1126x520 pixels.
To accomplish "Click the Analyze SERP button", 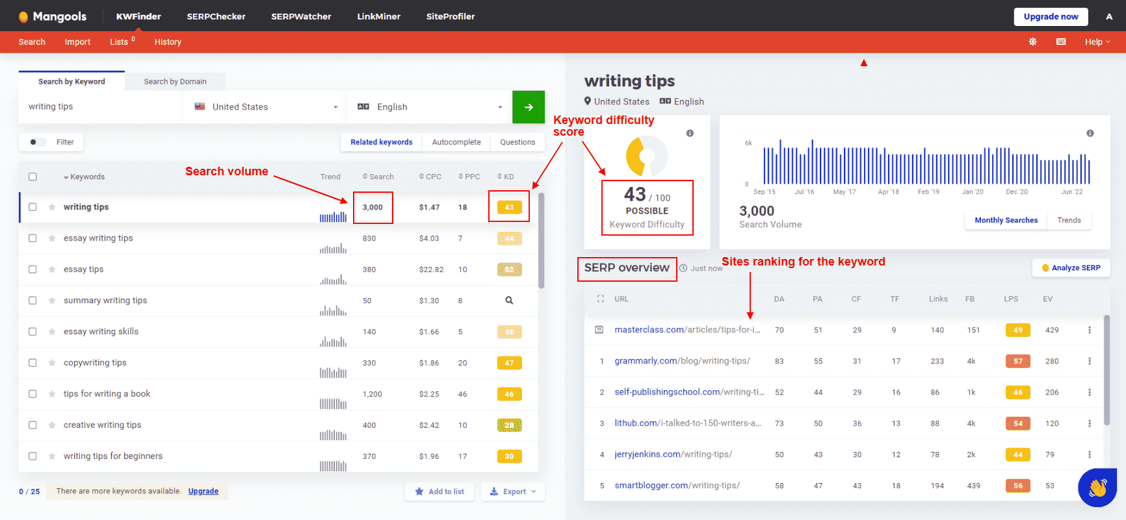I will tap(1071, 267).
